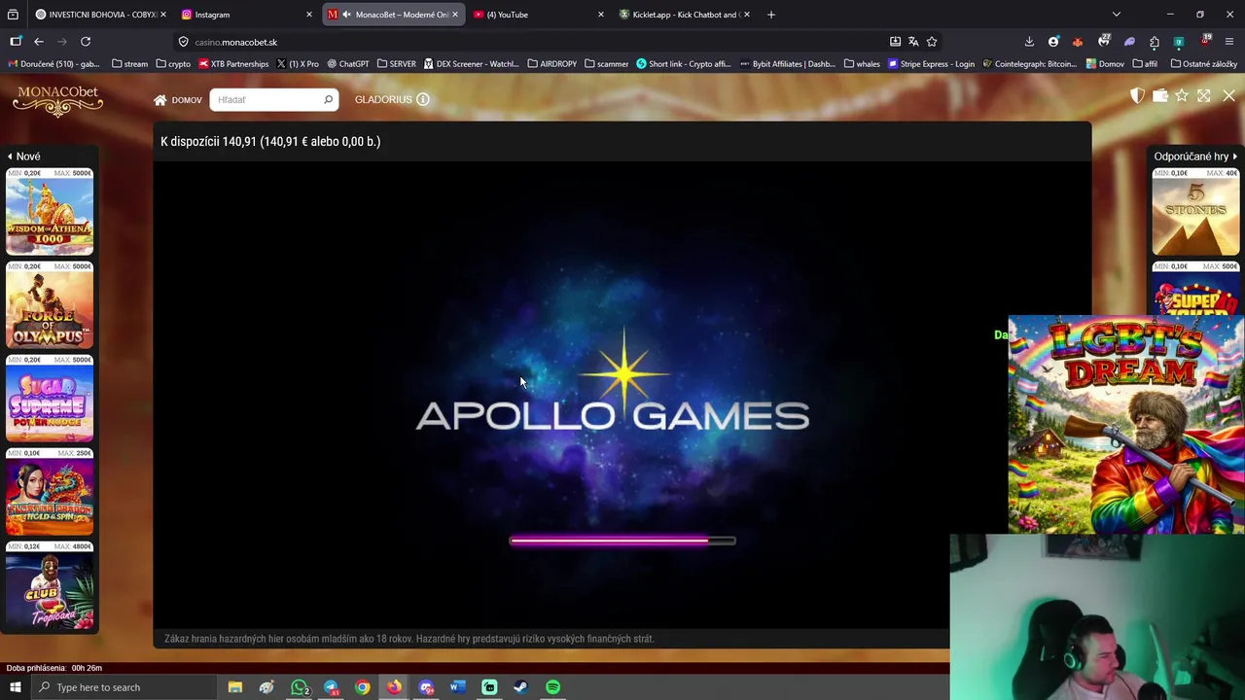Click the LGBT's Dream overlay image

1126,425
